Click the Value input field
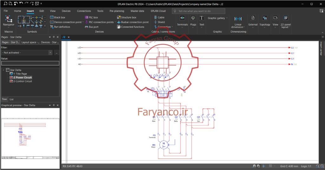Screen dimensions: 325x170 click(x=30, y=63)
